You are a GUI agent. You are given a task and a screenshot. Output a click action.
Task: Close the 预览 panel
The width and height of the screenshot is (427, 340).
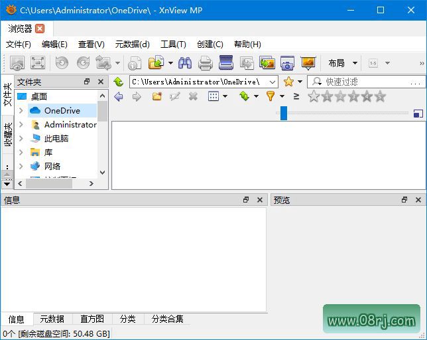418,200
